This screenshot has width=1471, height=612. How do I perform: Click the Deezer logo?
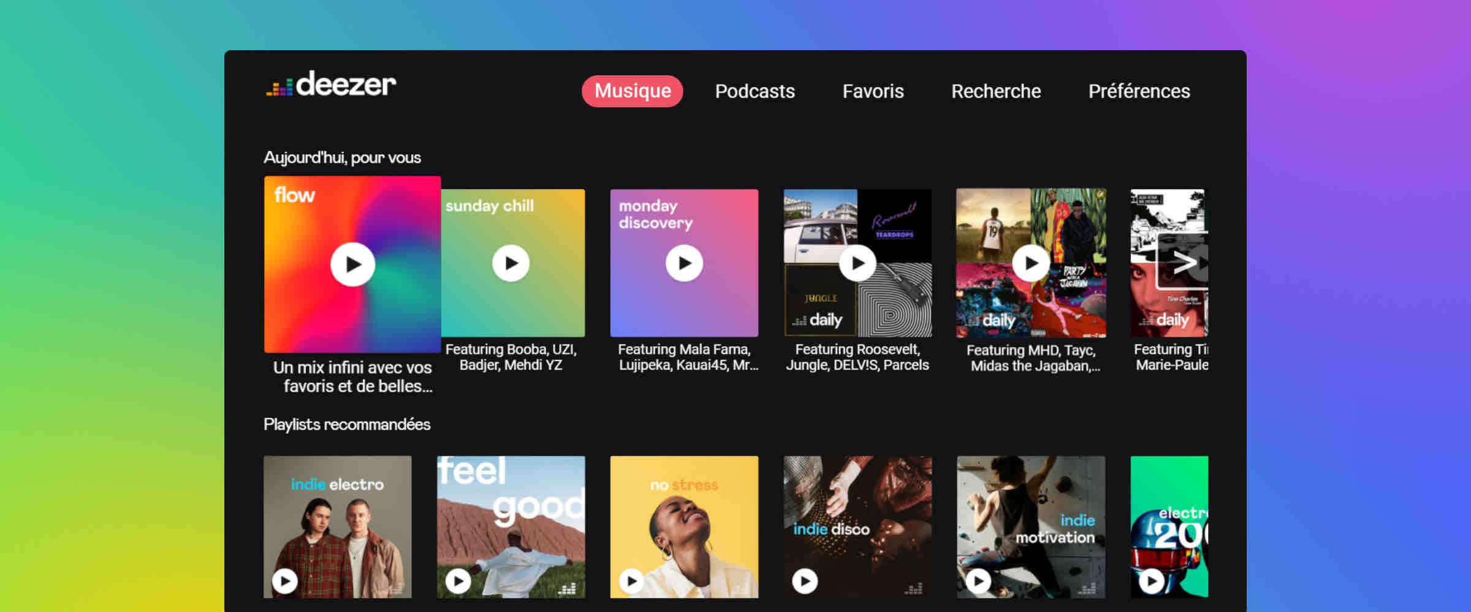[331, 84]
